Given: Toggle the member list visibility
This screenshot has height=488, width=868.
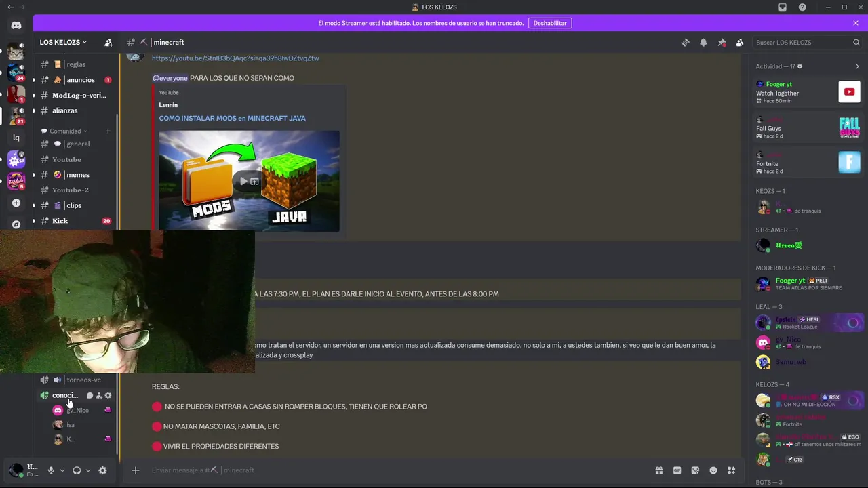Looking at the screenshot, I should (x=740, y=42).
